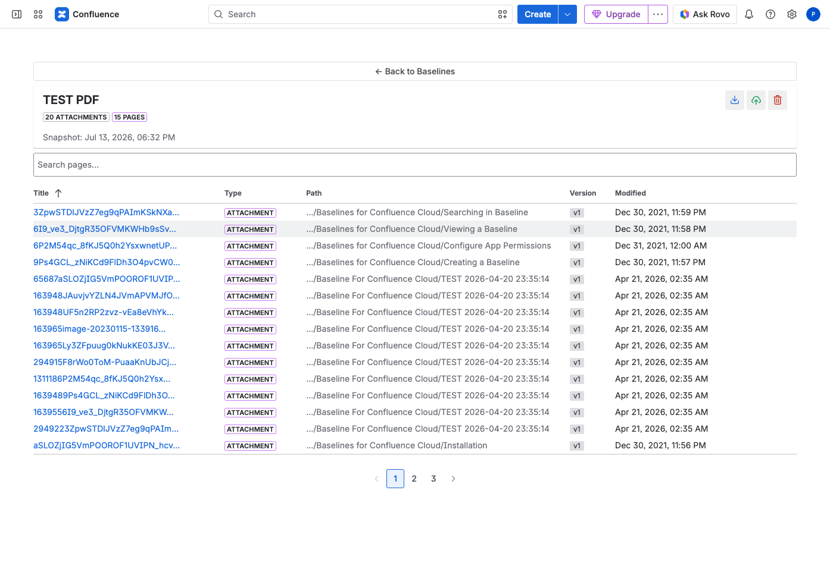Delete baseline with the red trash icon
This screenshot has height=572, width=830.
tap(778, 100)
